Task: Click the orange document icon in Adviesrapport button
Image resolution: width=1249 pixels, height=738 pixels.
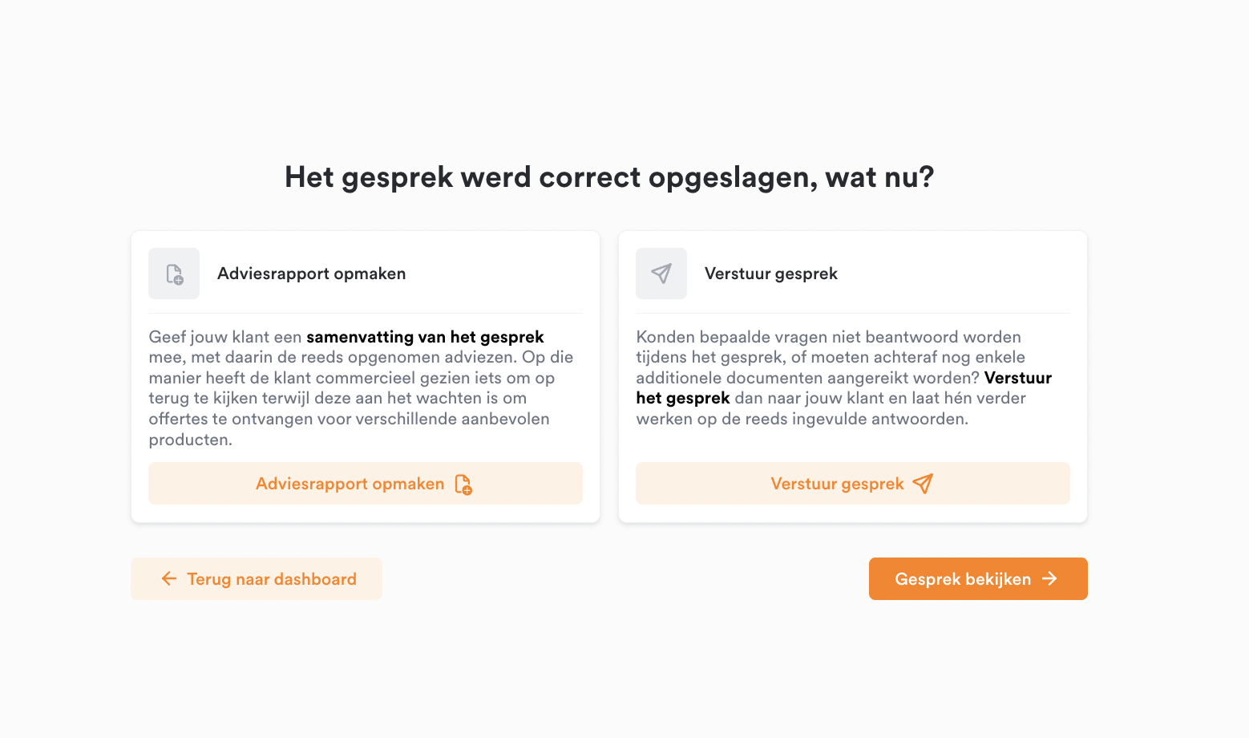Action: click(x=463, y=484)
